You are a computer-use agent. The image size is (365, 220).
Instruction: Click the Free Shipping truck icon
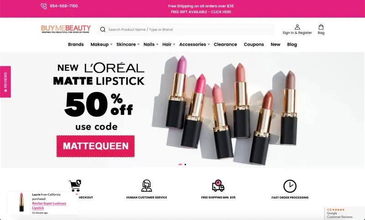[x=218, y=186]
